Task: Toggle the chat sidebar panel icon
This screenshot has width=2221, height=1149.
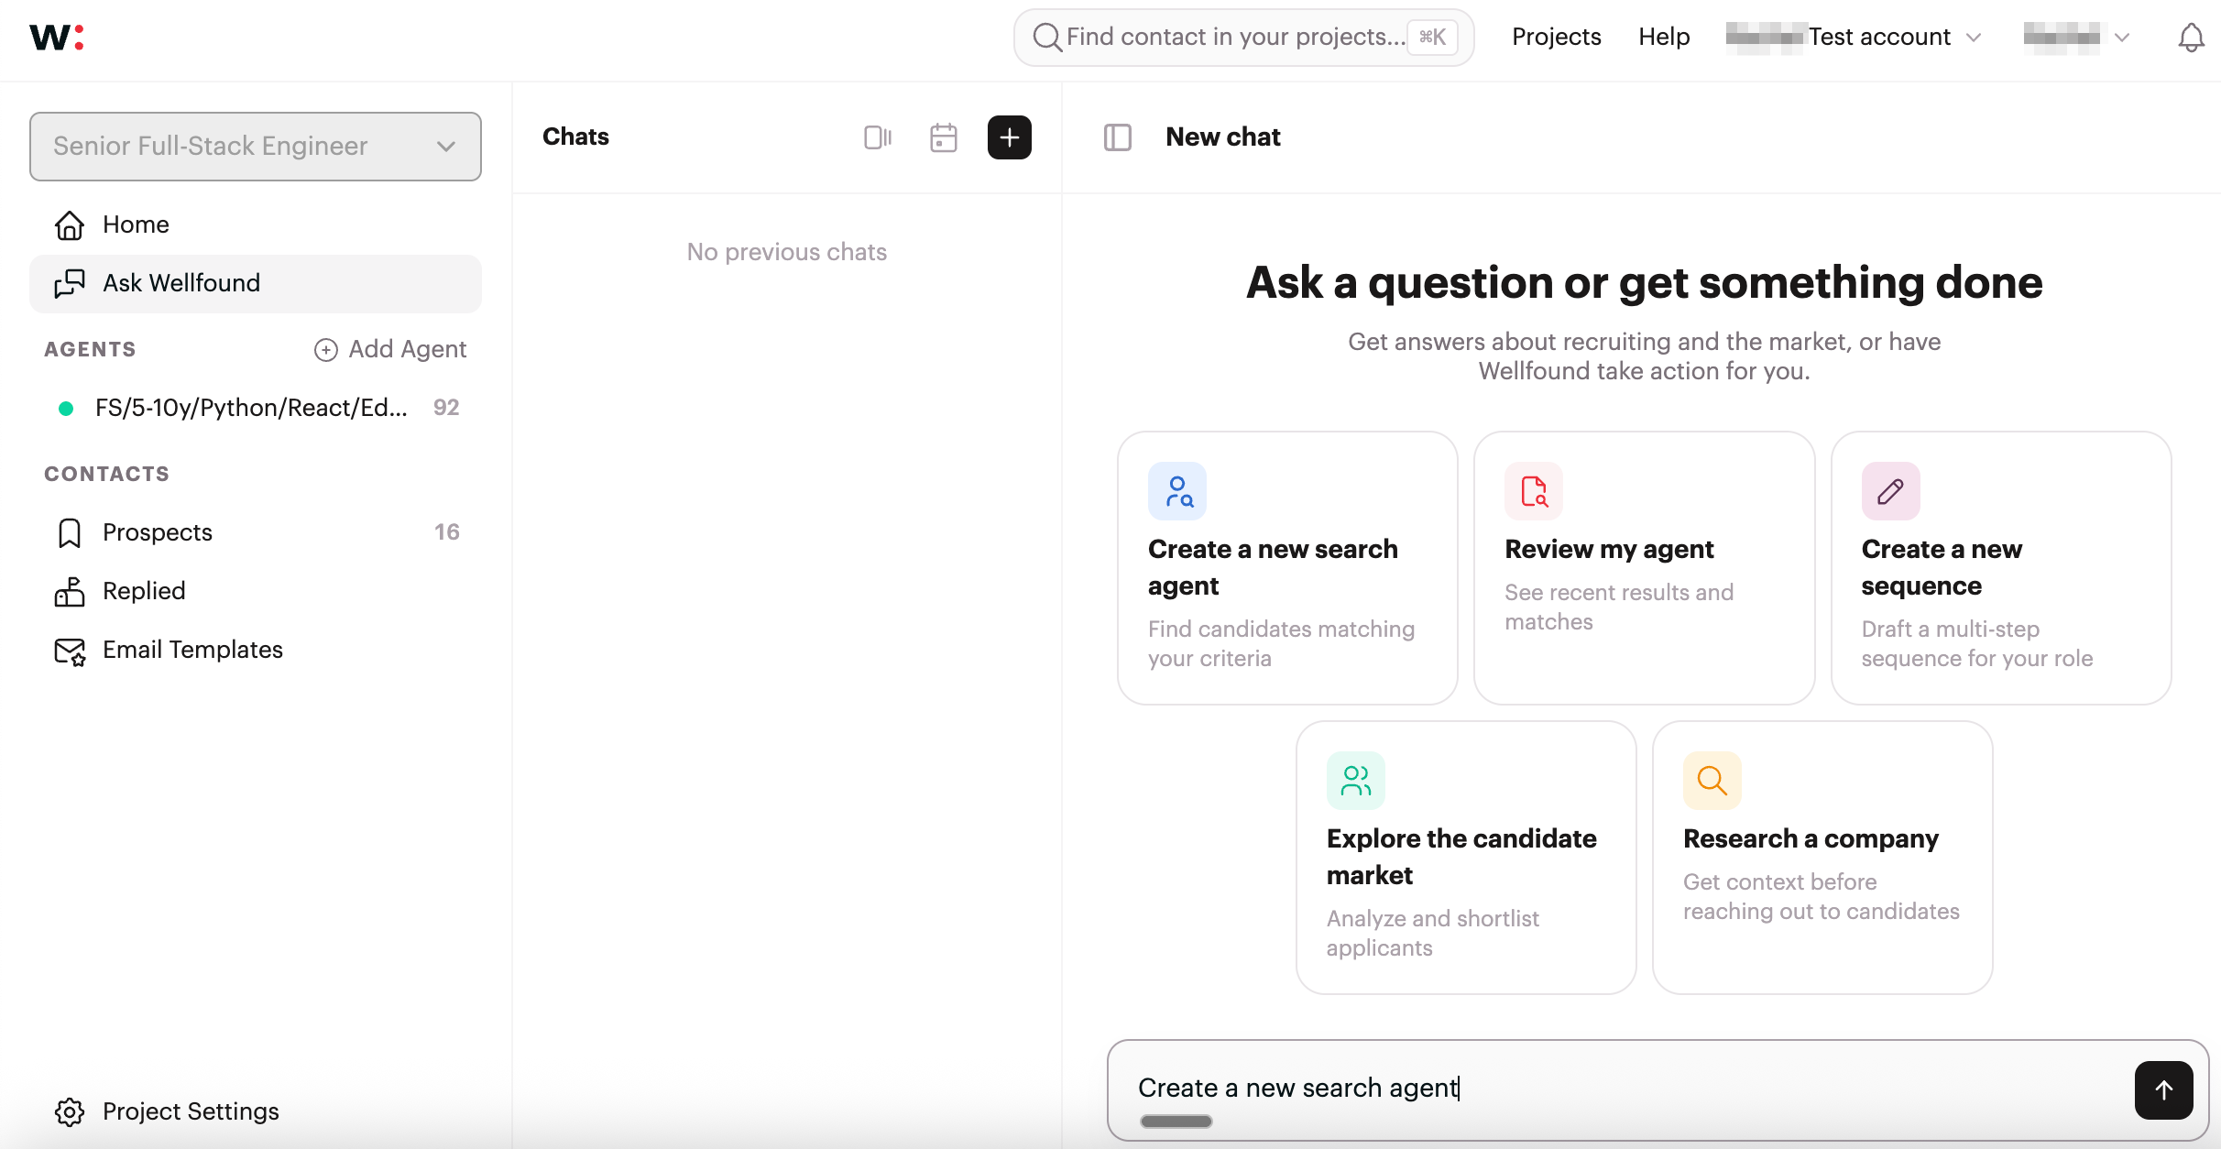Action: pyautogui.click(x=1117, y=137)
